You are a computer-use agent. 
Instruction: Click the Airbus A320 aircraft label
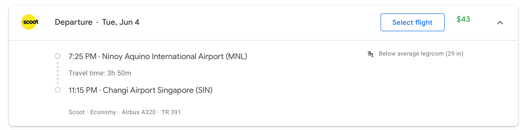point(139,112)
